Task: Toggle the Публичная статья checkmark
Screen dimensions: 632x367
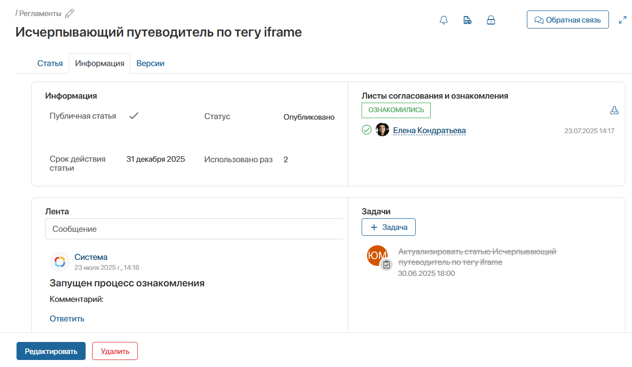Action: 133,116
